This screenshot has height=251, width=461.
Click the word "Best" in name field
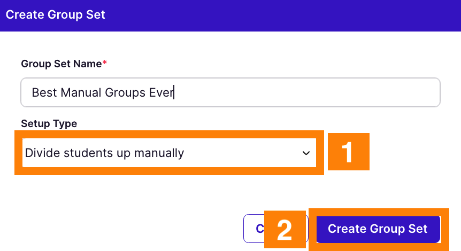[x=44, y=92]
